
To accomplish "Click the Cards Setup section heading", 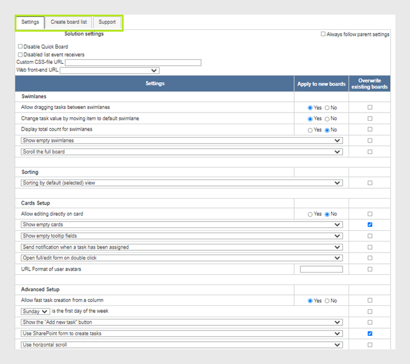I will [35, 203].
